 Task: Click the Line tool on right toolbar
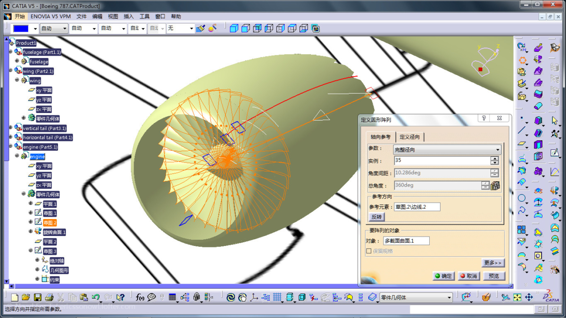521,130
